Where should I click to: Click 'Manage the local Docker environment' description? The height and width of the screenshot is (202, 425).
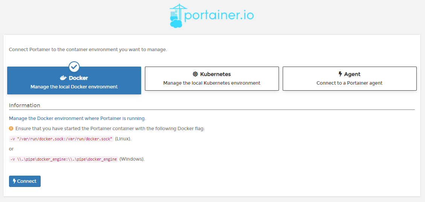pyautogui.click(x=74, y=87)
